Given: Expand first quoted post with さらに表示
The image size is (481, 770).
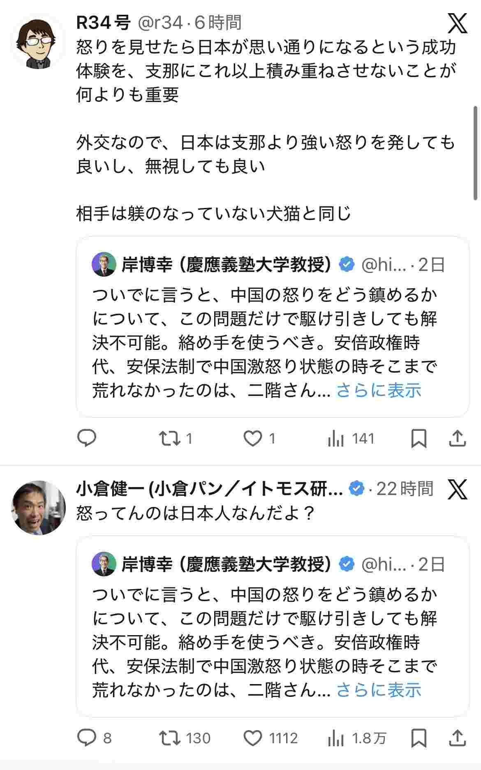Looking at the screenshot, I should click(x=379, y=390).
